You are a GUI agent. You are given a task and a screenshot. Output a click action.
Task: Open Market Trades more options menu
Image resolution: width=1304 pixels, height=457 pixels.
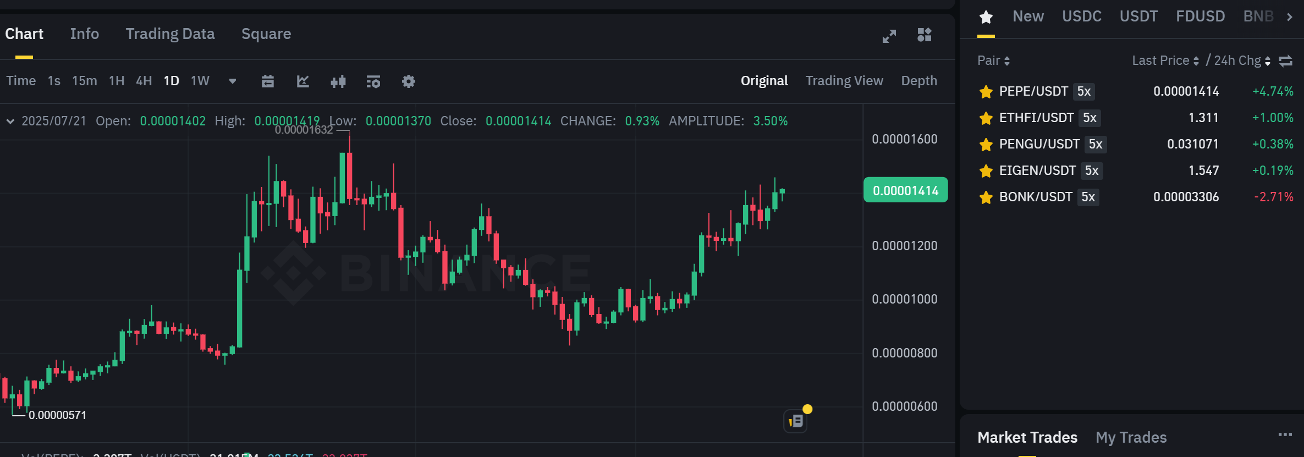point(1285,435)
